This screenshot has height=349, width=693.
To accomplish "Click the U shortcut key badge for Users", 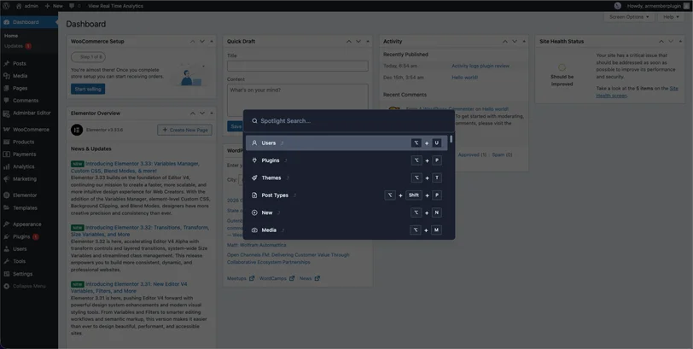I will [x=437, y=143].
